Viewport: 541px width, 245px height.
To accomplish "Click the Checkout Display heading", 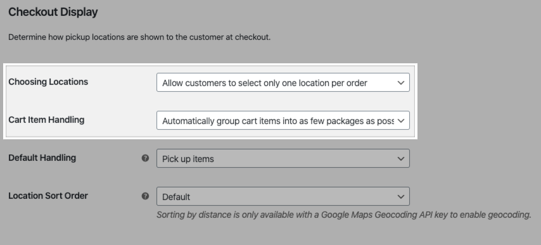I will pyautogui.click(x=53, y=12).
